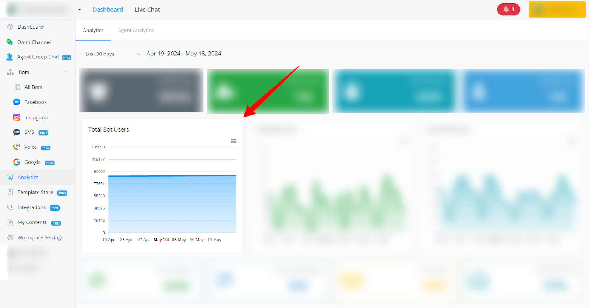Click the PRO badge next to SMS

[43, 133]
